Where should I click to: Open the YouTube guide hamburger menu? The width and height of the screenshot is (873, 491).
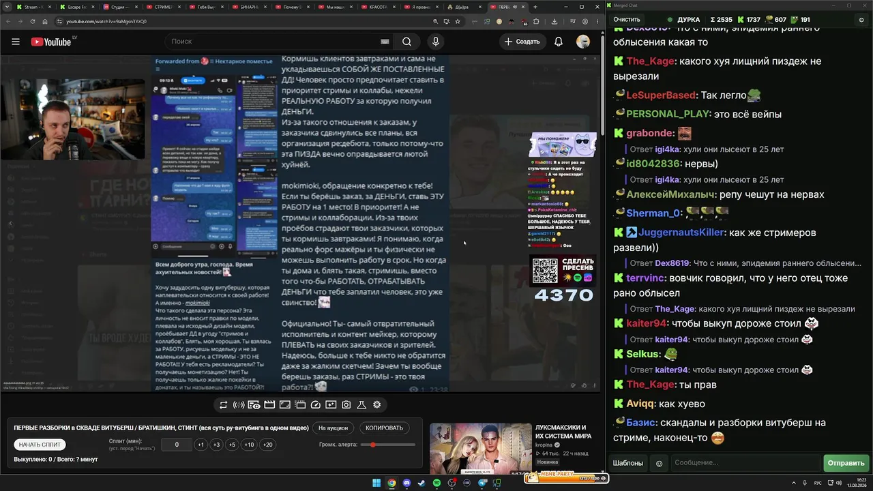(x=16, y=42)
